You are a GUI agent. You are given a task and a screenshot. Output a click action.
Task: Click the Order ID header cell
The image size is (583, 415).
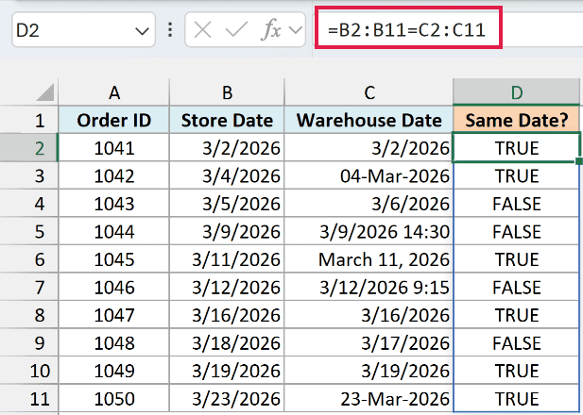(114, 121)
